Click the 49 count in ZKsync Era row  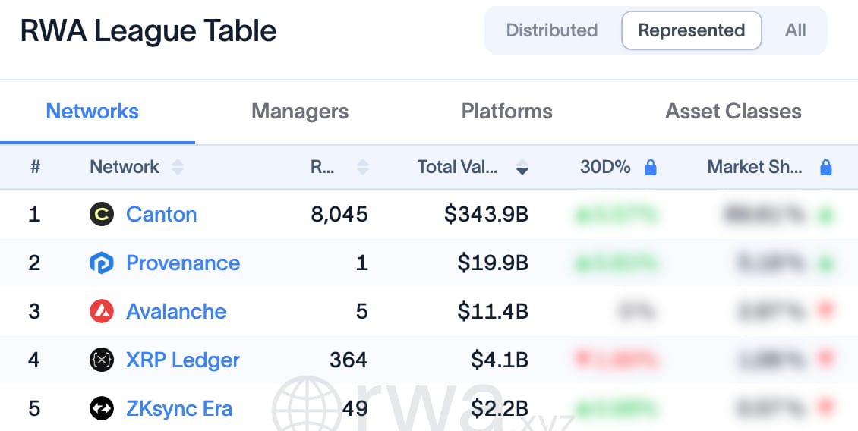click(355, 408)
